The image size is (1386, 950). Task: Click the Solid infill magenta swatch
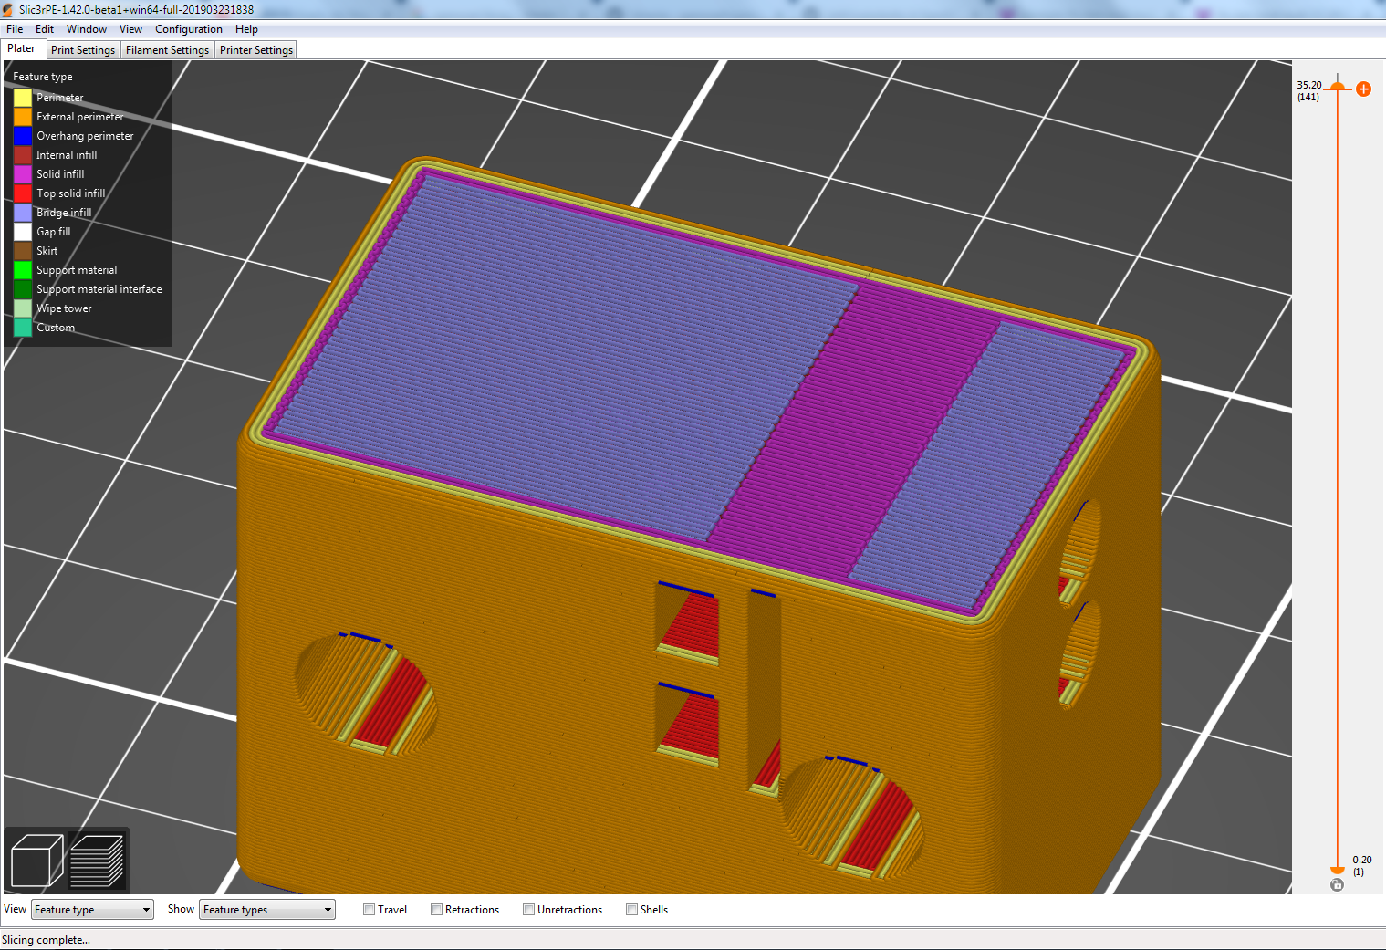21,173
